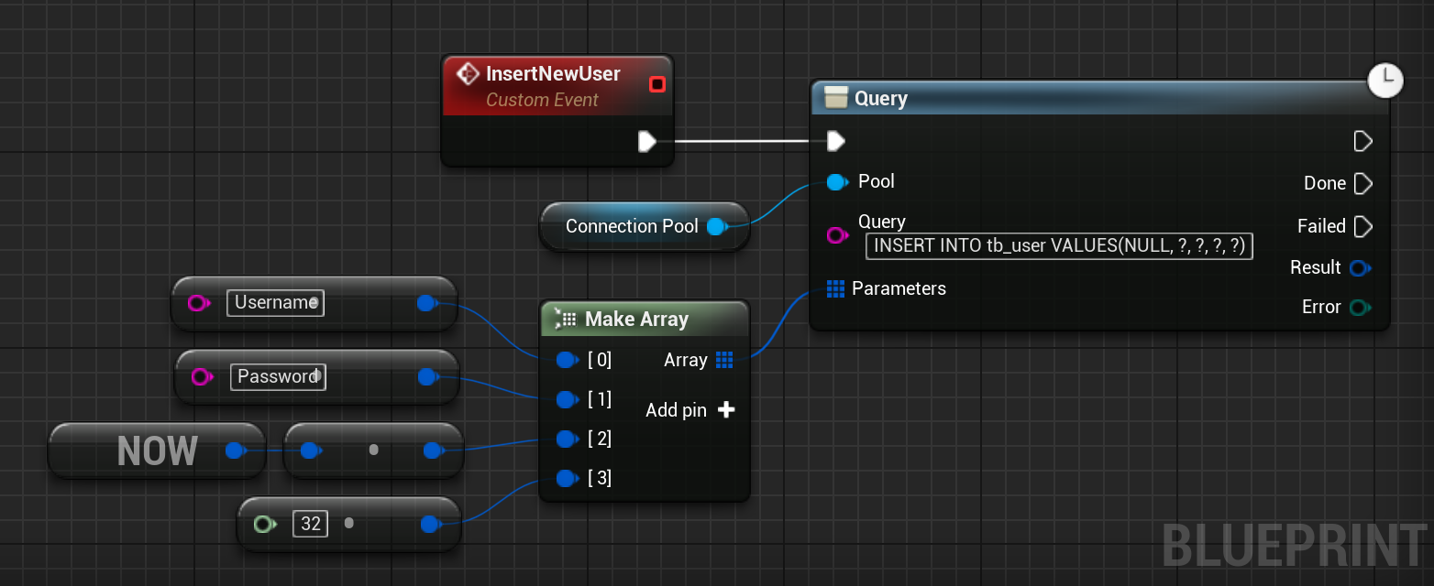Click the Username node blue output pin
This screenshot has width=1434, height=586.
click(427, 303)
